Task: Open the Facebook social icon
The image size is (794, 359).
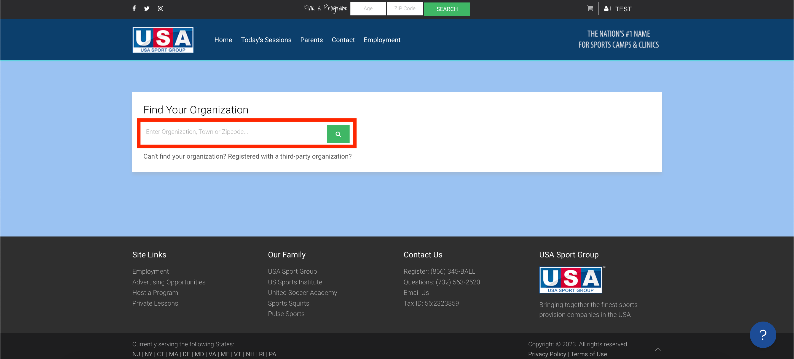Action: [134, 8]
